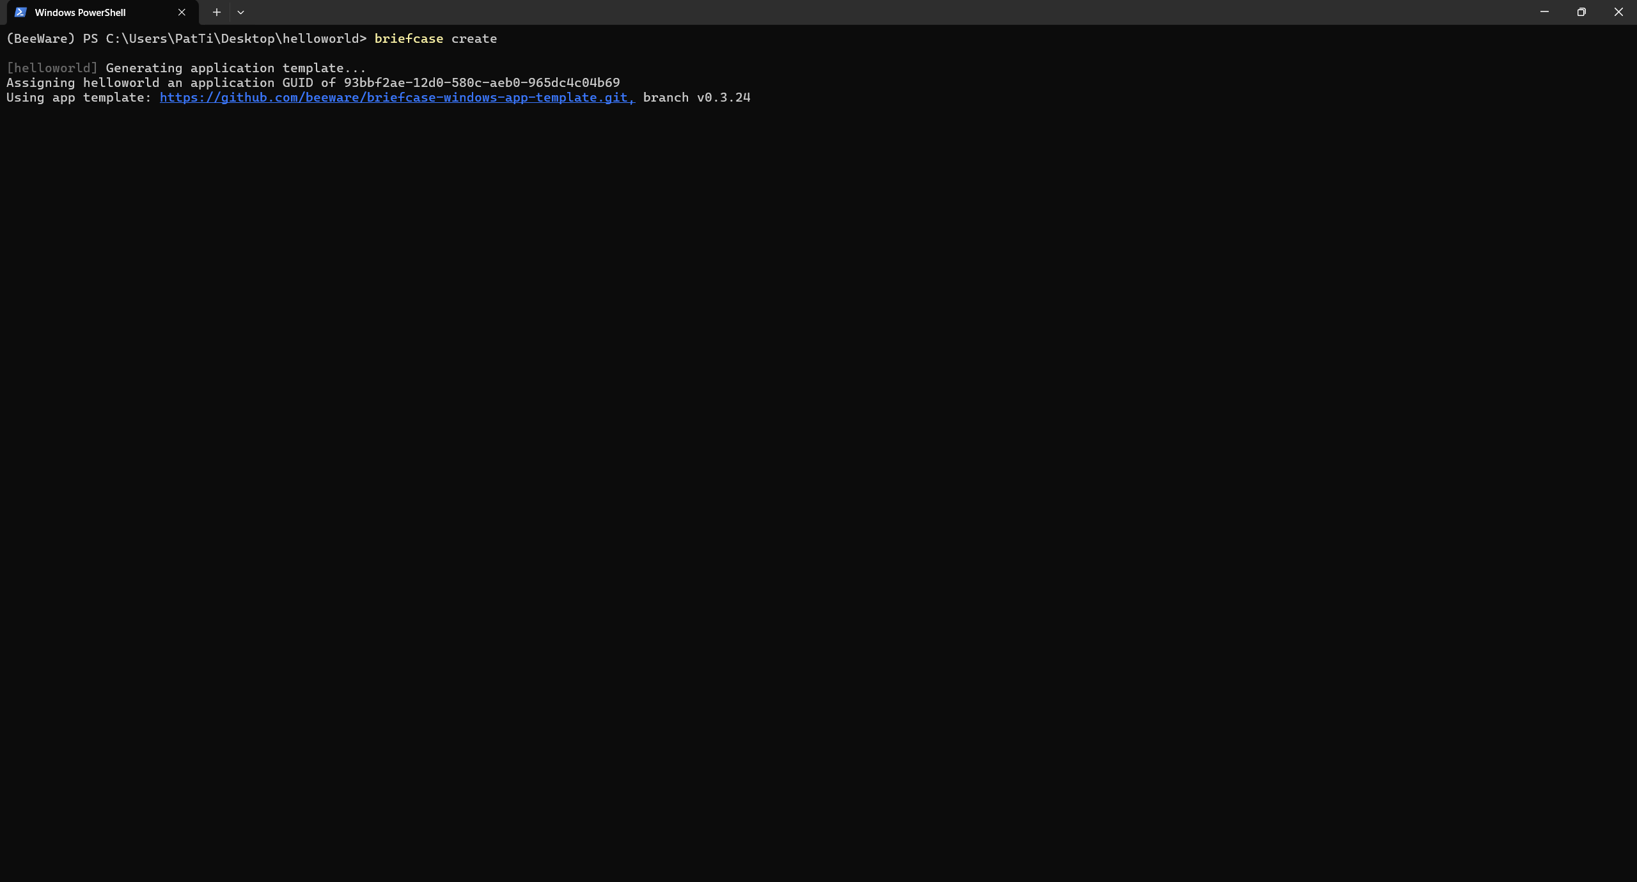Click the PowerShell icon in the tab
Image resolution: width=1637 pixels, height=882 pixels.
coord(20,12)
